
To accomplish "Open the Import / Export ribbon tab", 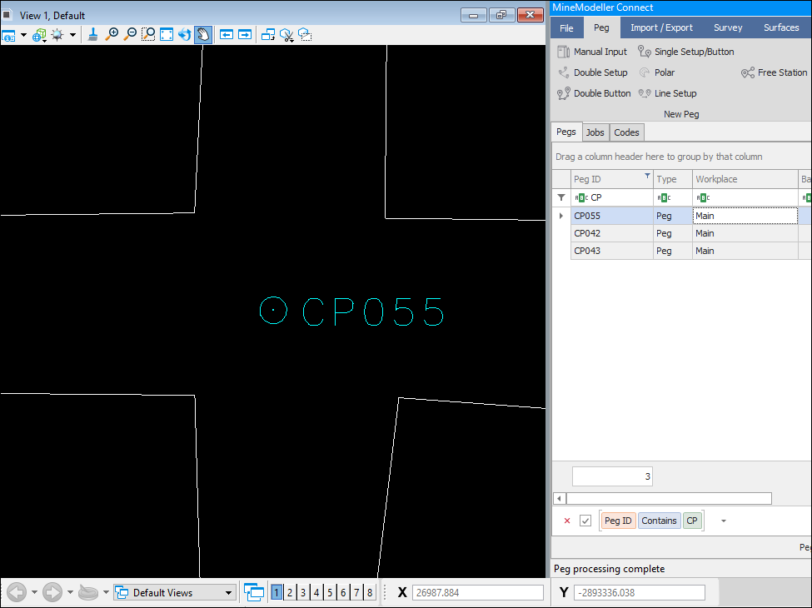I will 661,27.
